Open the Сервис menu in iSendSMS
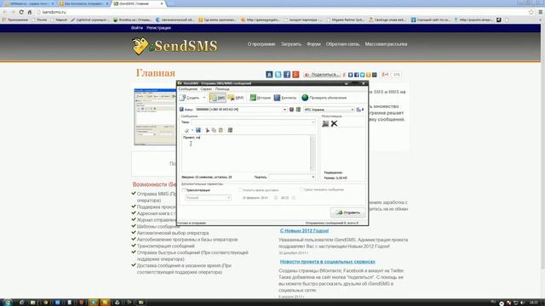Screen dimensions: 545x306 (x=206, y=89)
